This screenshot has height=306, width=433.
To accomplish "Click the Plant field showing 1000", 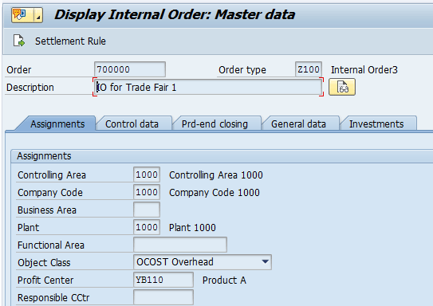I will click(147, 227).
